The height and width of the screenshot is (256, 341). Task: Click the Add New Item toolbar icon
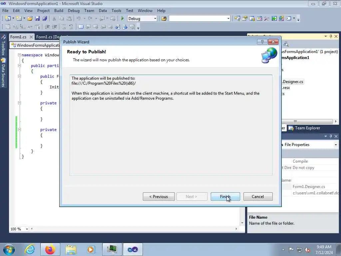19,19
